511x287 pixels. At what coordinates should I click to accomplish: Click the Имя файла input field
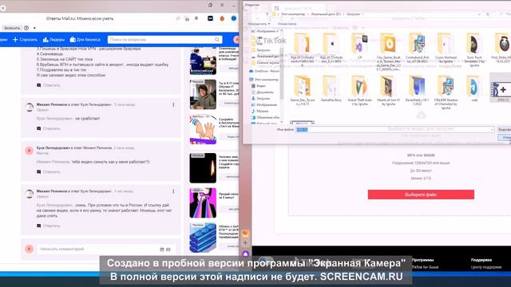point(394,129)
